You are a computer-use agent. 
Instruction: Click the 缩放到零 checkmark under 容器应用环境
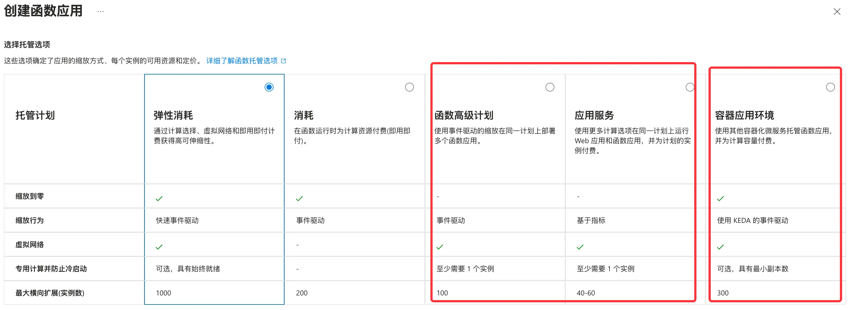[x=720, y=198]
